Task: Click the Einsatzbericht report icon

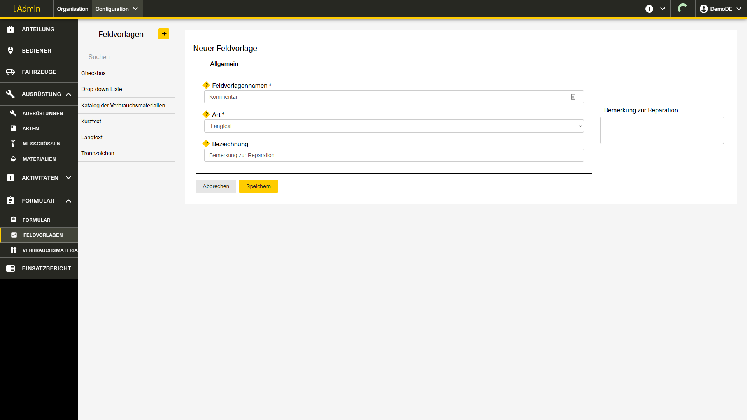Action: pos(11,268)
